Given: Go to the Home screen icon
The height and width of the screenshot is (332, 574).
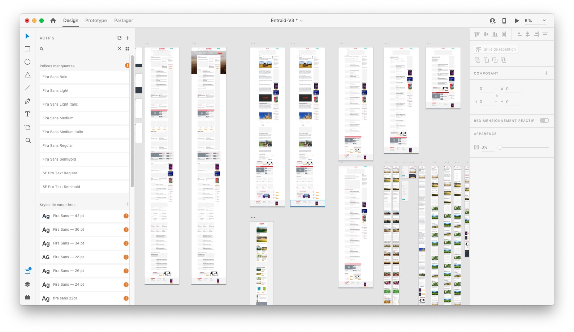Looking at the screenshot, I should pos(53,21).
